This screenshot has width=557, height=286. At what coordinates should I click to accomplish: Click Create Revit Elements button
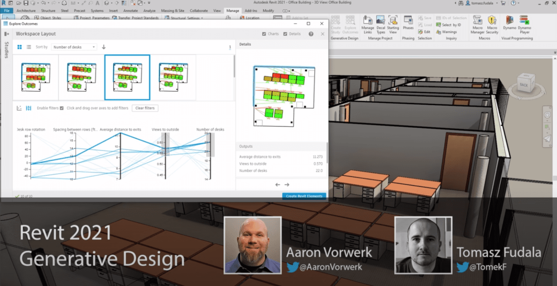pyautogui.click(x=304, y=196)
